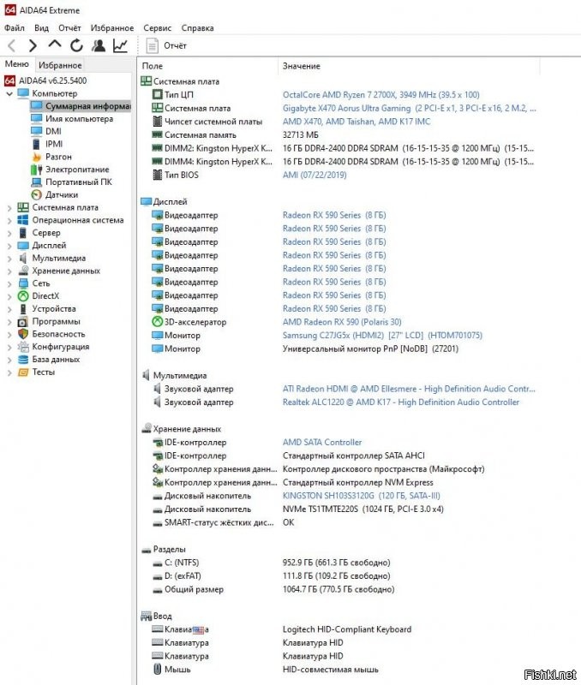Select the Разгон flame icon

(37, 157)
